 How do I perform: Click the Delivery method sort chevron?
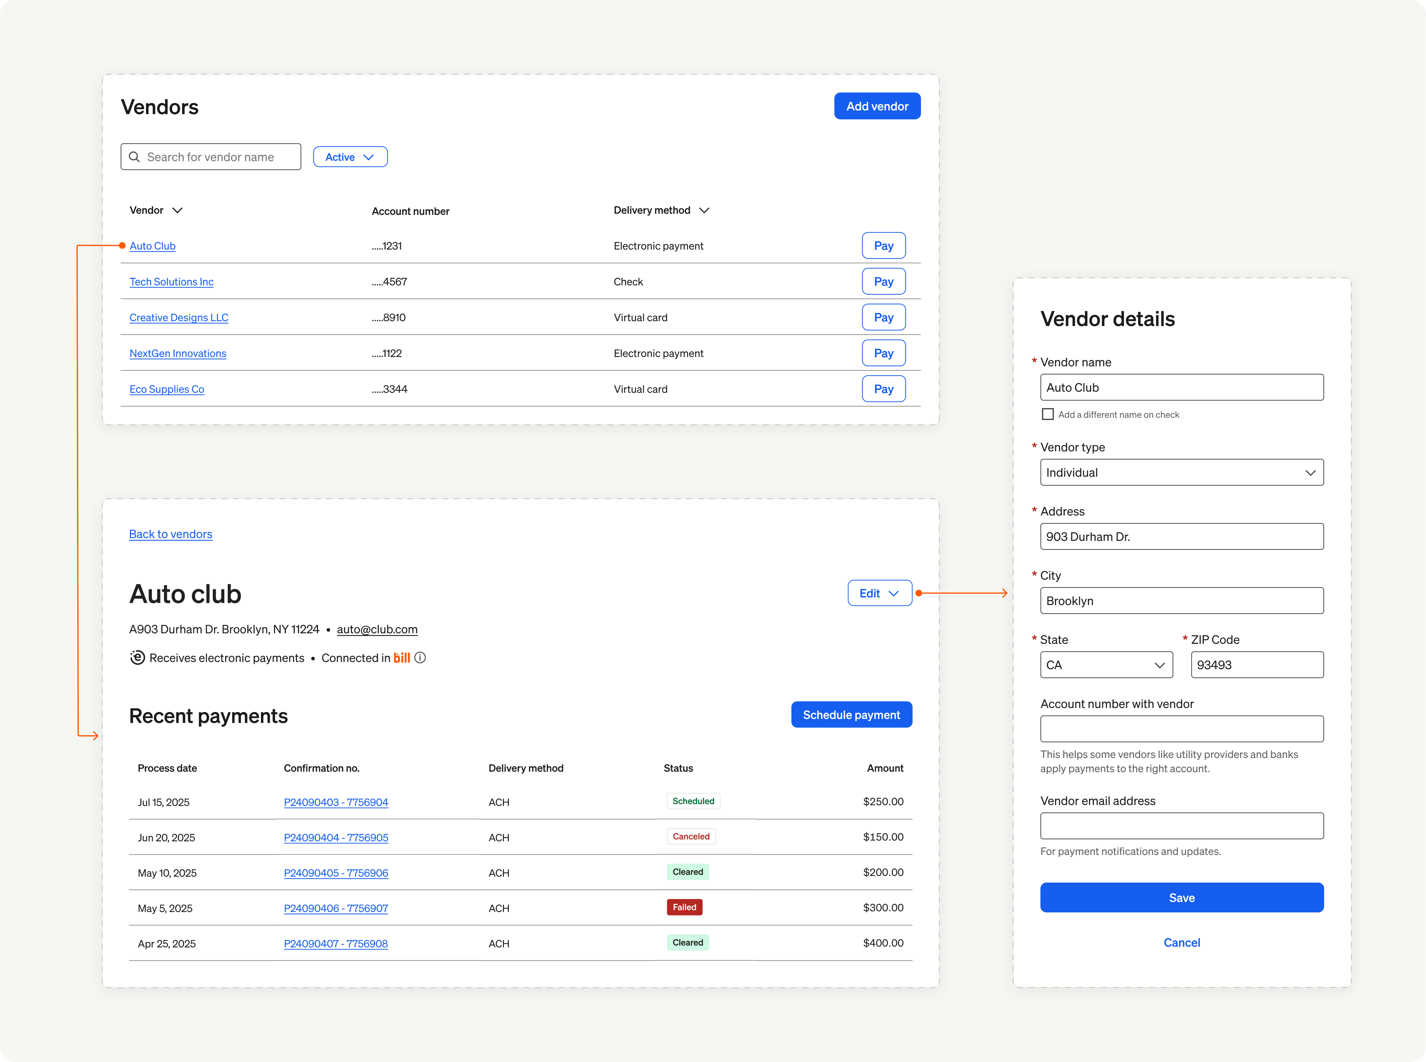tap(704, 210)
